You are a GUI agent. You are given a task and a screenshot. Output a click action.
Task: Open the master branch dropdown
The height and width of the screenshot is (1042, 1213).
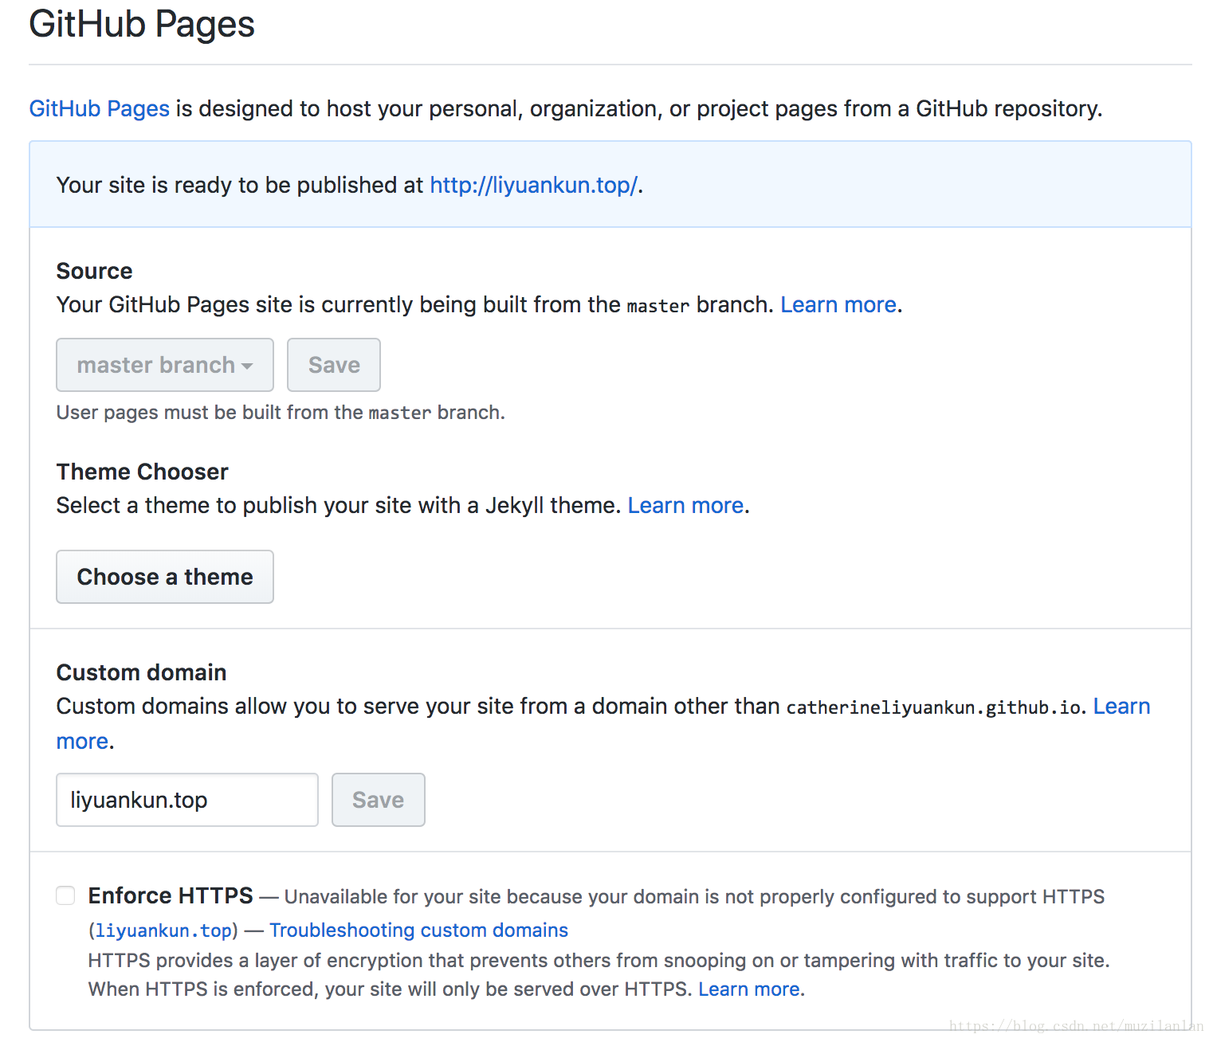pyautogui.click(x=164, y=365)
